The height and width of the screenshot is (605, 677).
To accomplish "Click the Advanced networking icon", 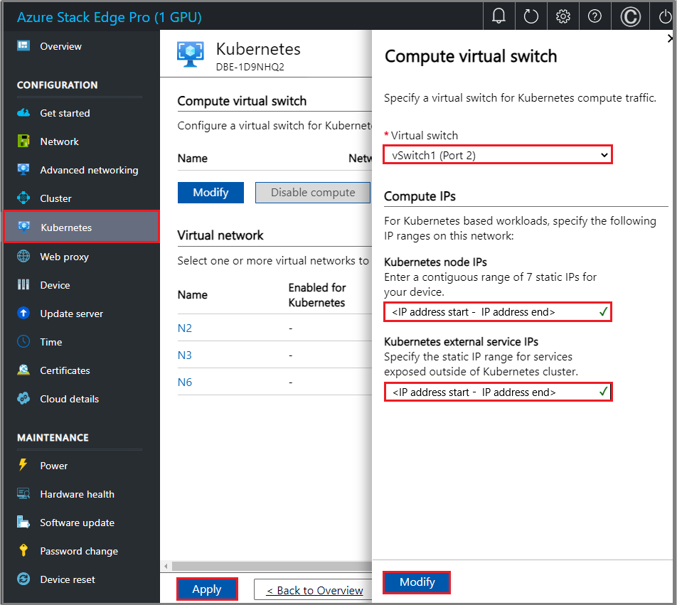I will point(23,169).
